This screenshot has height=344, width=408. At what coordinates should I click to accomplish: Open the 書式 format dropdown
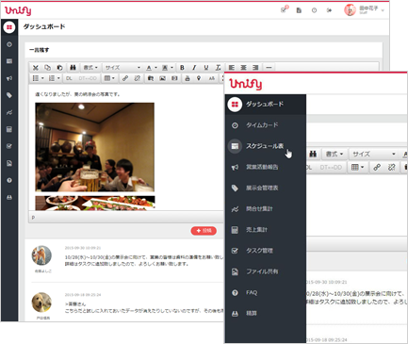(90, 68)
